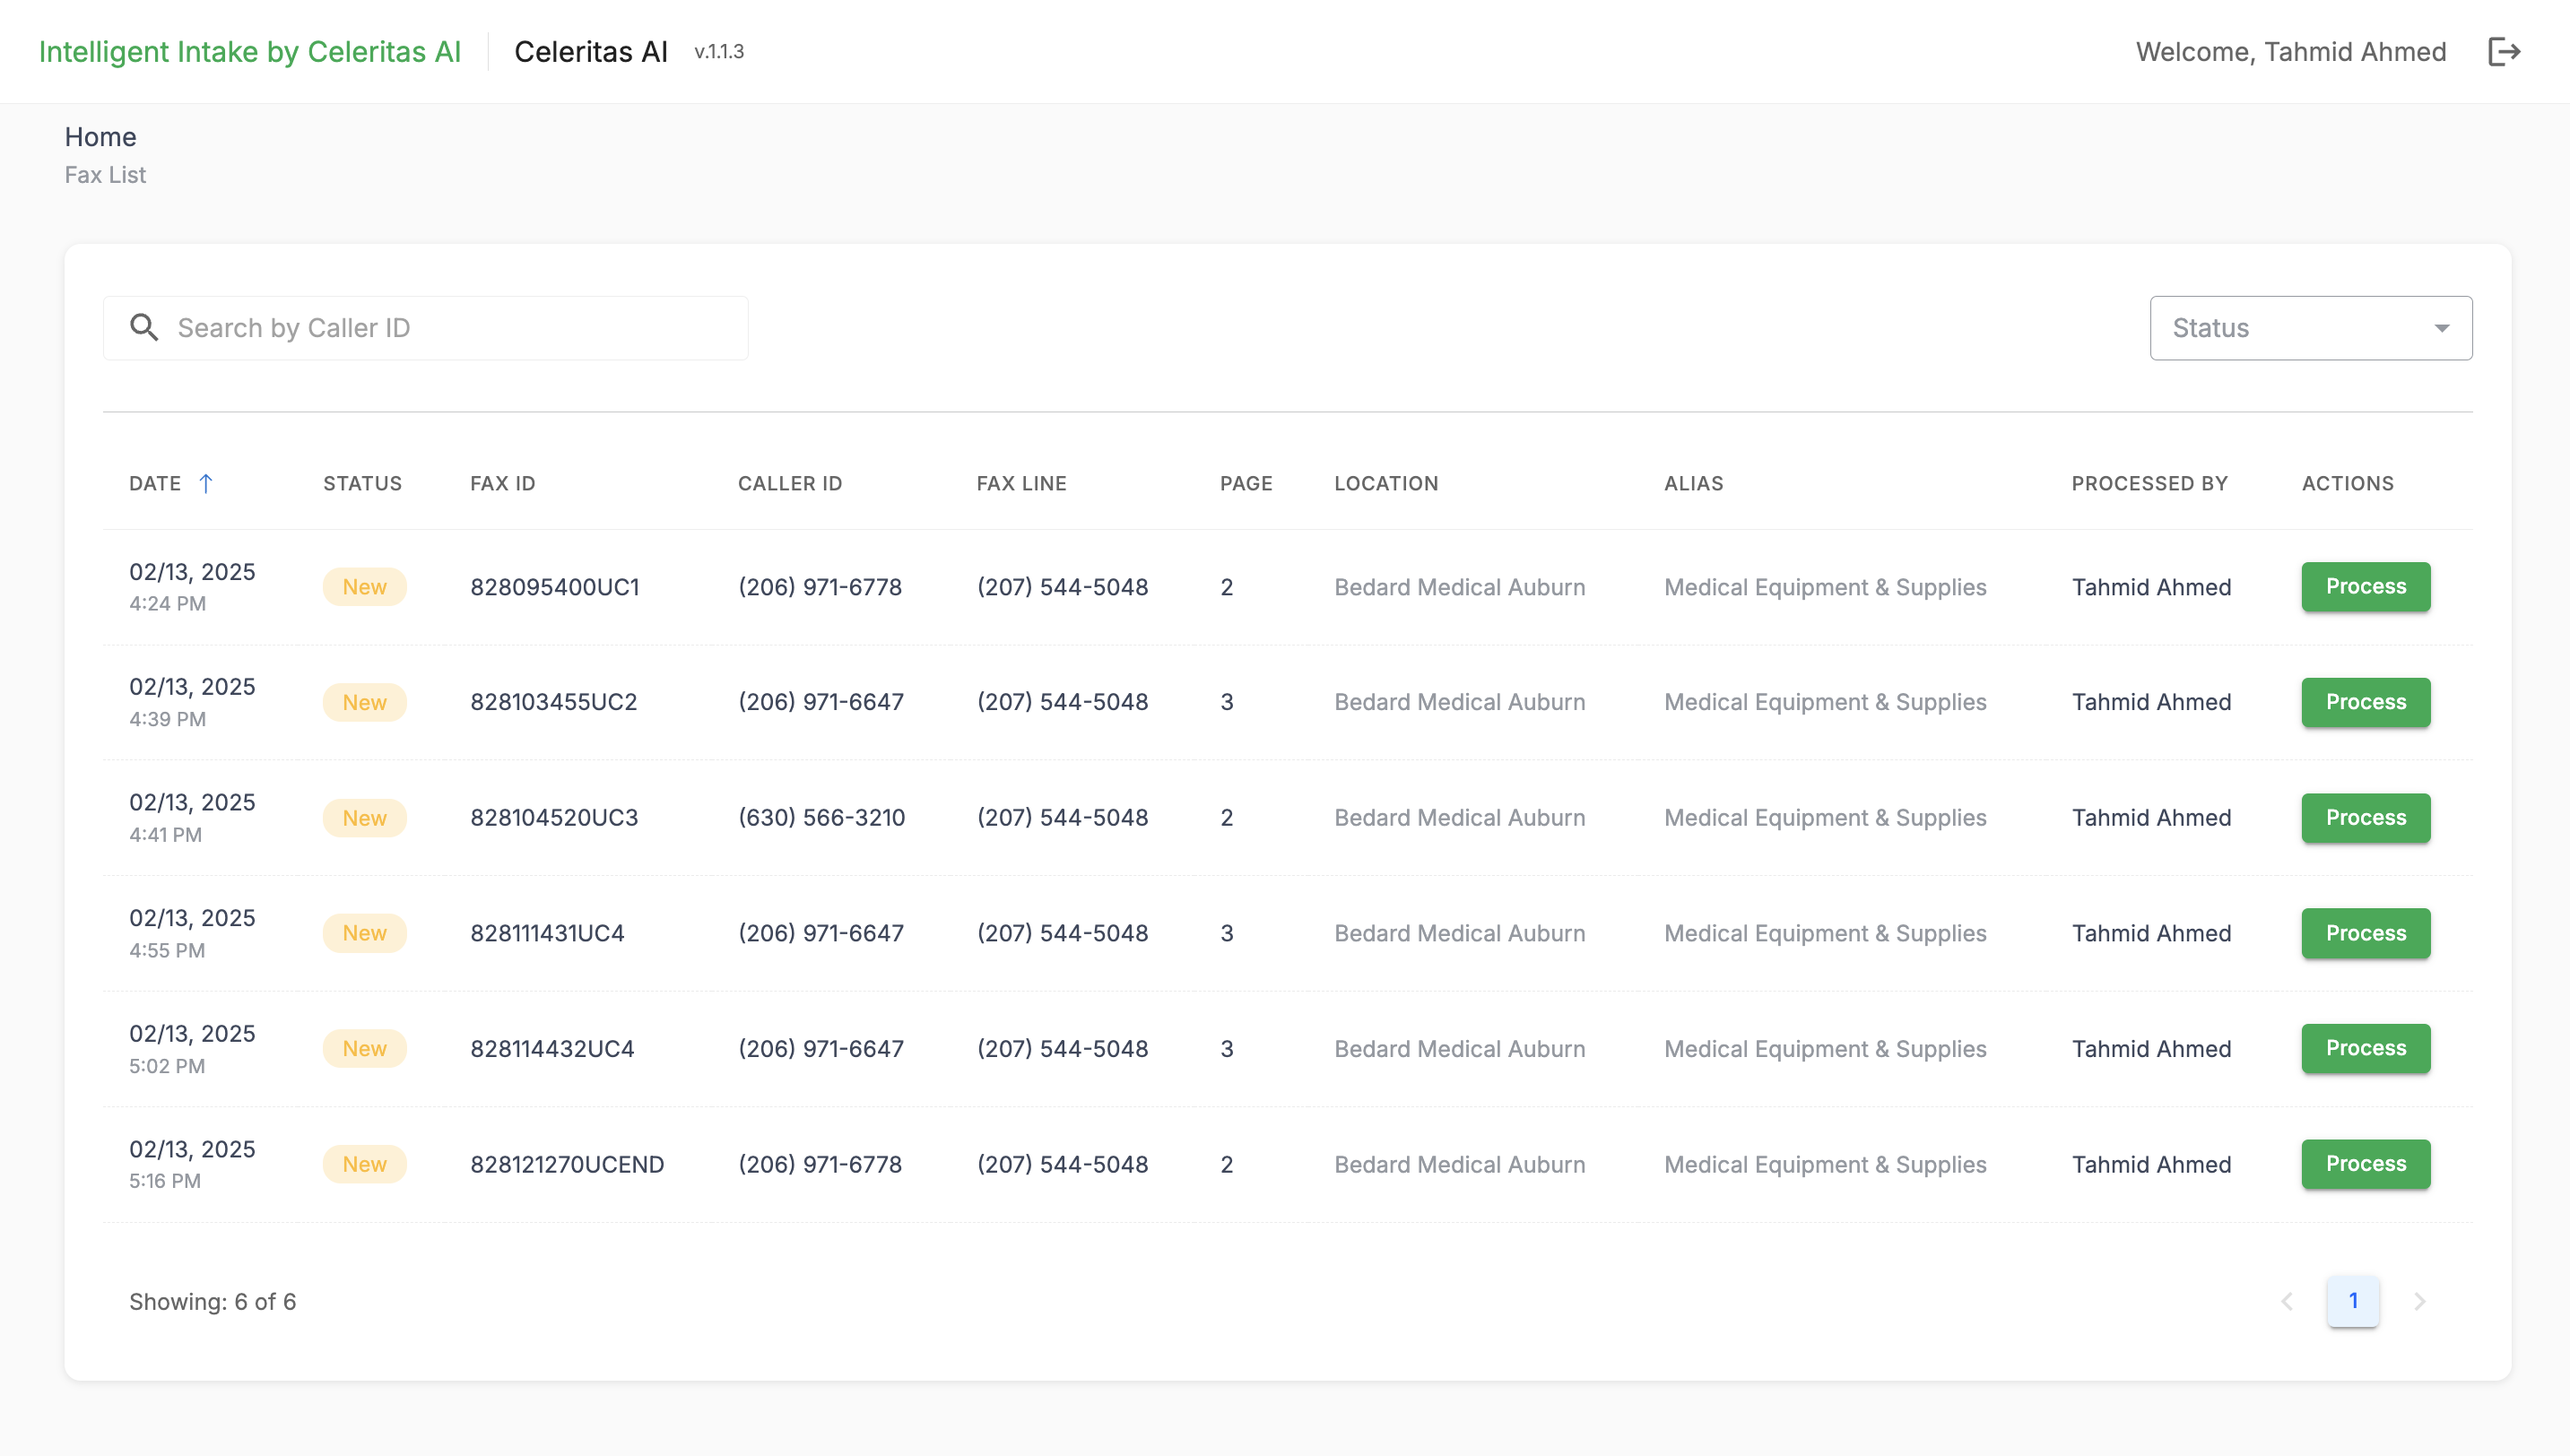Viewport: 2570px width, 1456px height.
Task: Click the Search by Caller ID field
Action: click(450, 328)
